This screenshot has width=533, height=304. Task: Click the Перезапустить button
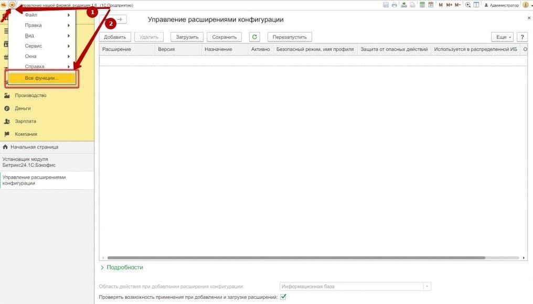(290, 37)
